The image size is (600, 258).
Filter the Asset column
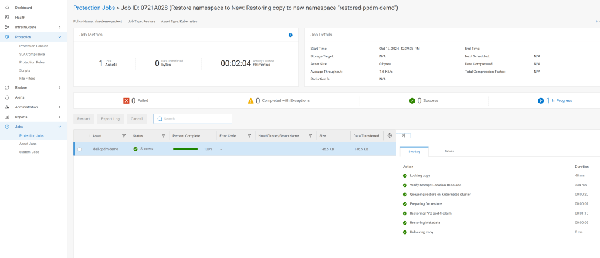pyautogui.click(x=124, y=136)
